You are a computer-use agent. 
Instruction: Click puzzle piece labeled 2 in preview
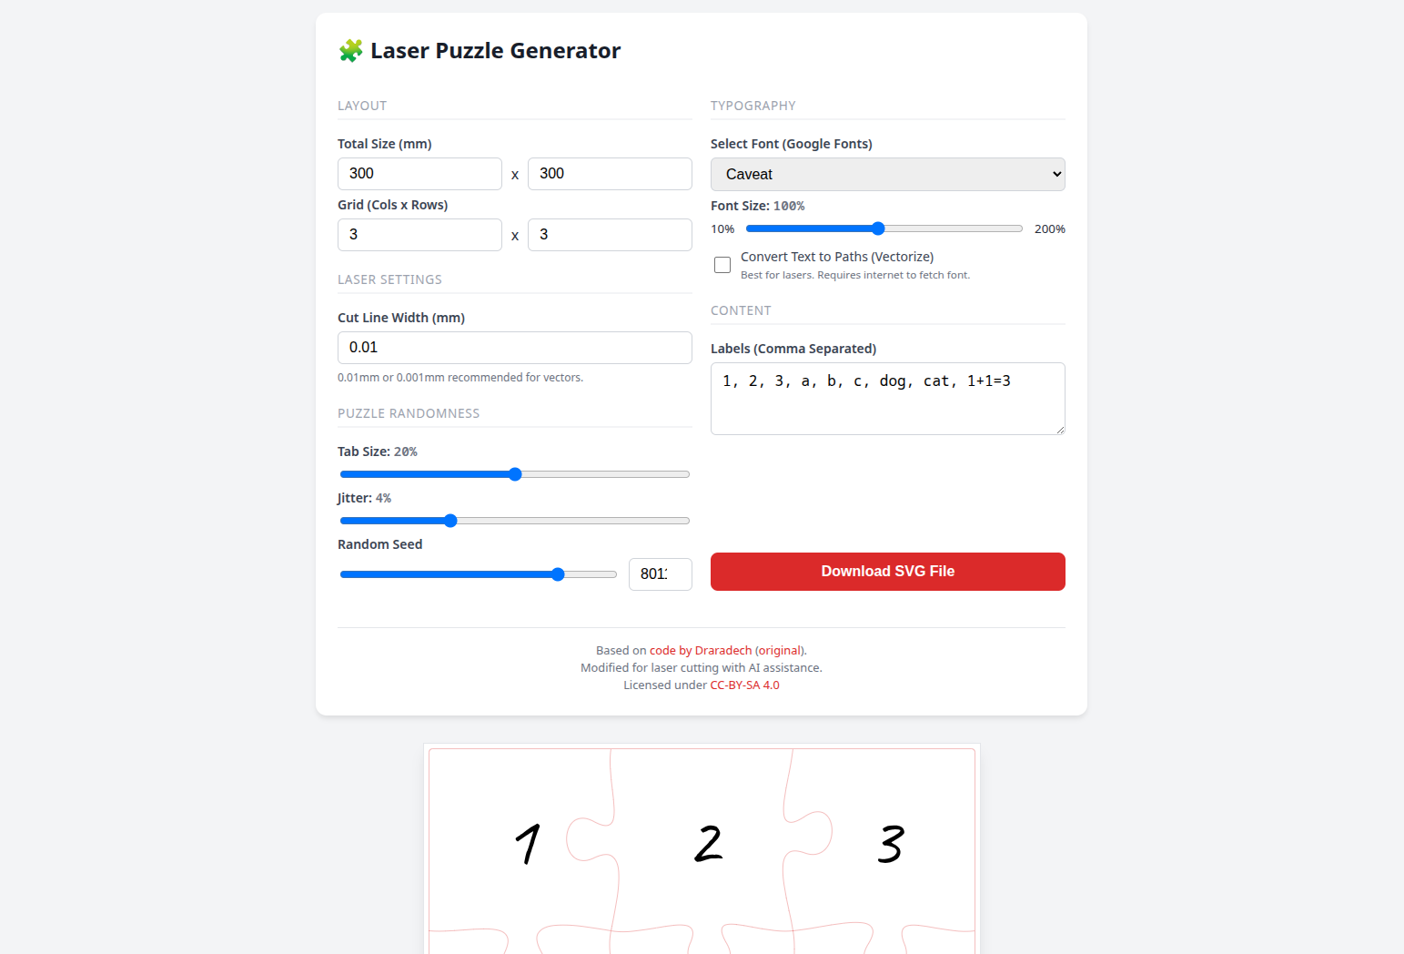707,843
